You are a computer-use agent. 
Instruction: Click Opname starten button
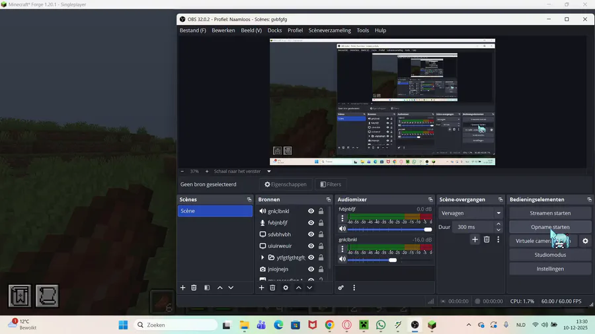tap(550, 227)
